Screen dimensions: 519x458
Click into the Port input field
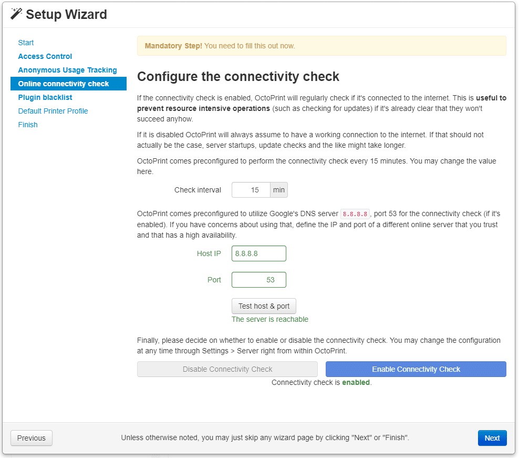[258, 280]
